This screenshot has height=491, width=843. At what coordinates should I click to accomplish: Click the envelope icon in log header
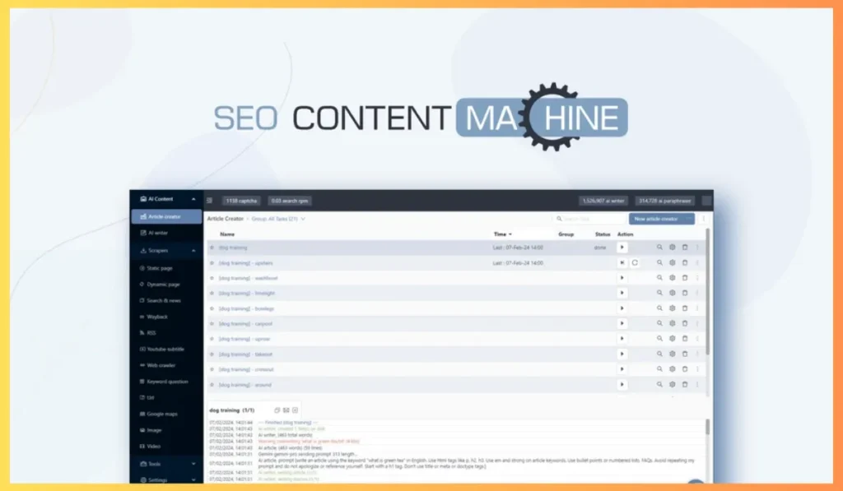(x=286, y=410)
